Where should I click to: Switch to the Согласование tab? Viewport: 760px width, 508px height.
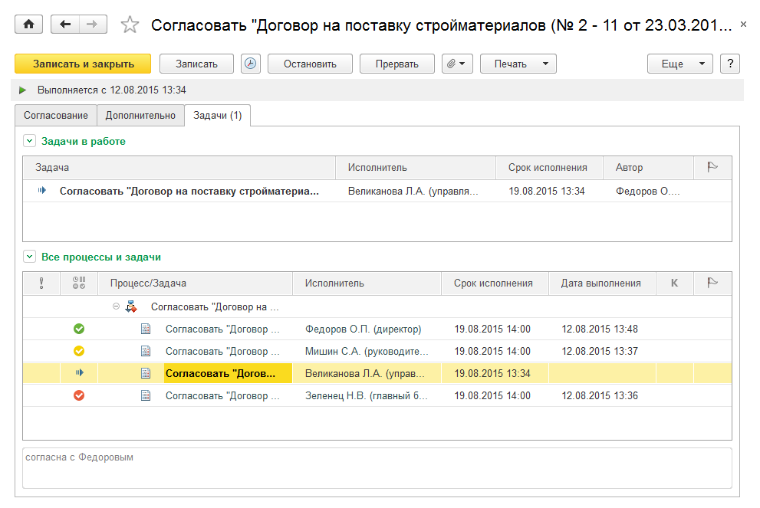tap(54, 116)
